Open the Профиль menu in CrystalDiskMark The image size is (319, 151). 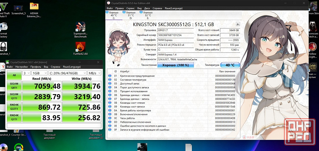tap(36, 67)
